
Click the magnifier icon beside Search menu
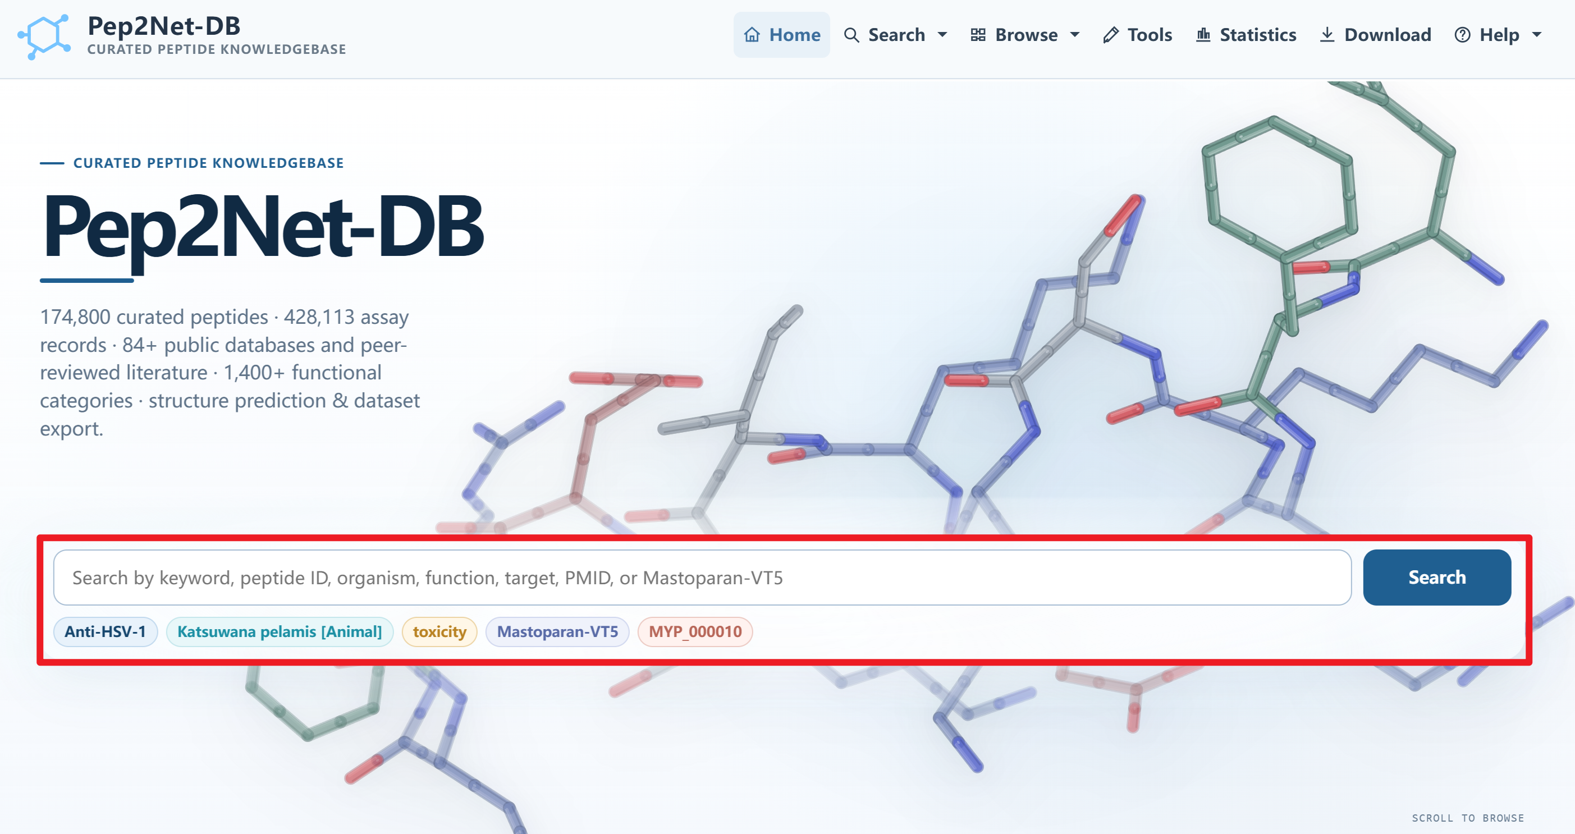point(851,35)
